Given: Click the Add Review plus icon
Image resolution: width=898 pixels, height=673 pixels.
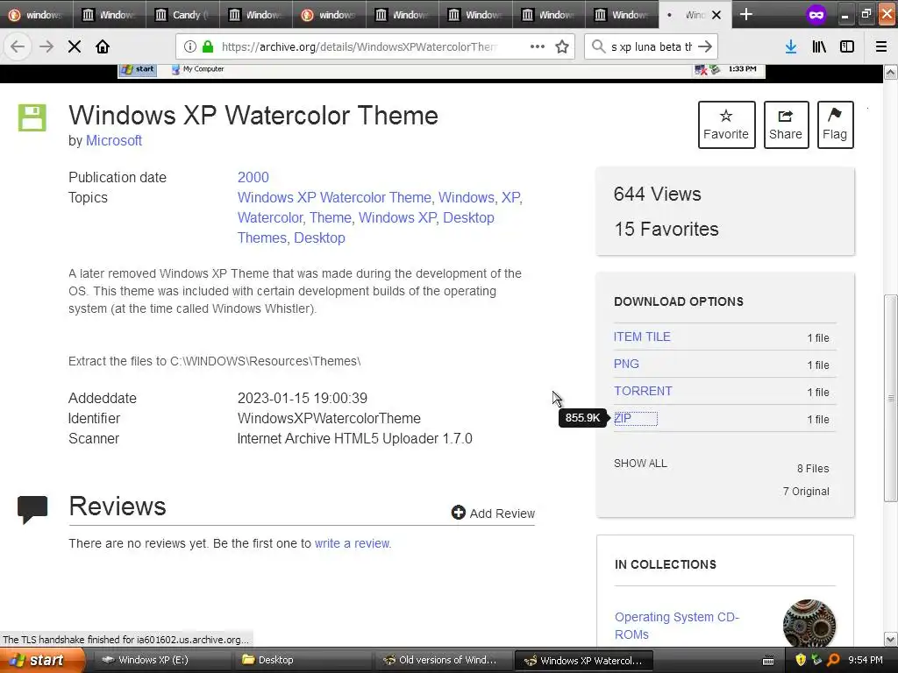Looking at the screenshot, I should [458, 512].
